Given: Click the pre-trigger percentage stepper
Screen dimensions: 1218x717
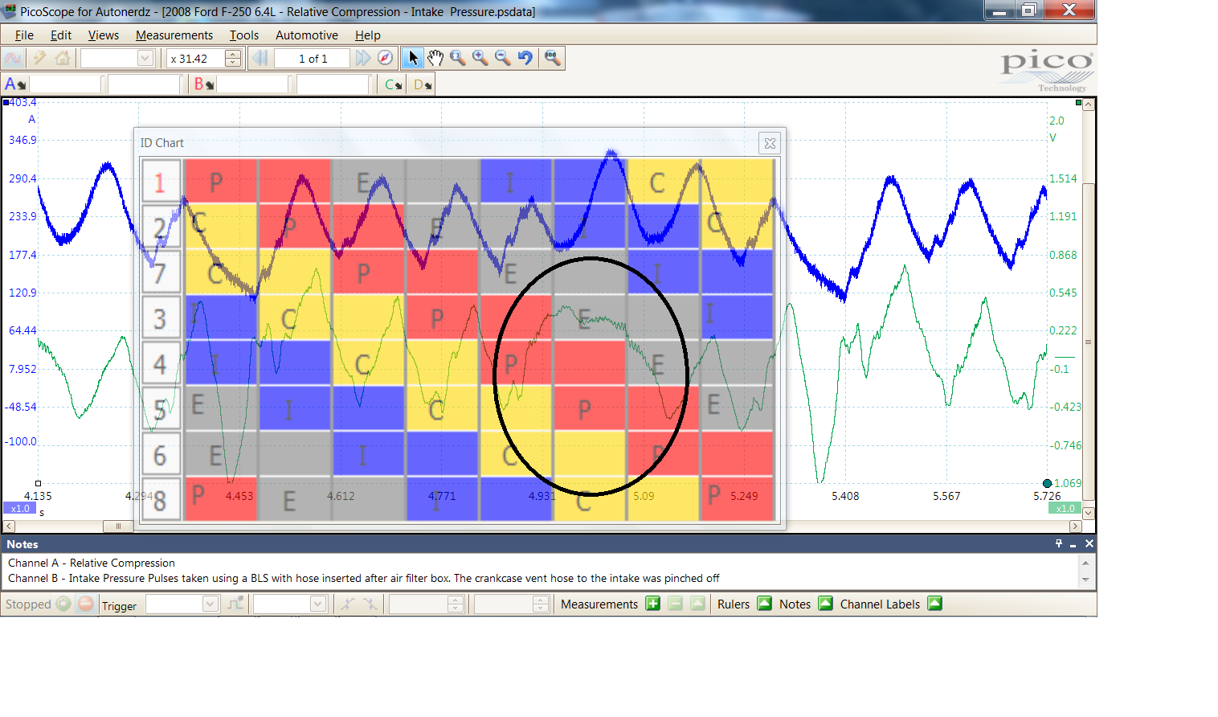Looking at the screenshot, I should coord(541,604).
